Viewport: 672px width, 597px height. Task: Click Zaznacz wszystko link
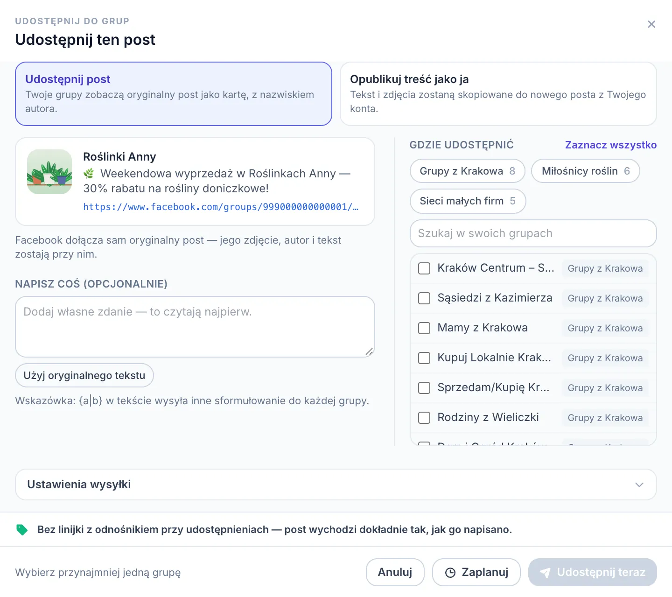pos(611,145)
